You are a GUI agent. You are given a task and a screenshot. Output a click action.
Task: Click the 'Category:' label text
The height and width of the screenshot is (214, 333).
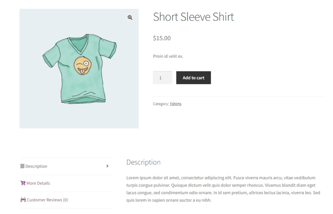[x=160, y=104]
